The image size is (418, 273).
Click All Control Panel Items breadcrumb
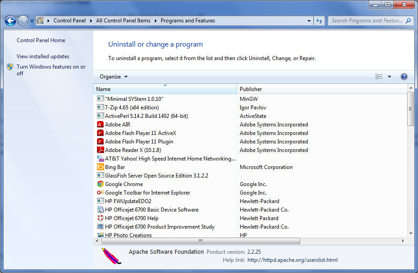click(123, 21)
